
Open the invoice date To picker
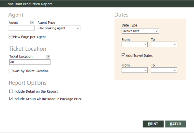[x=164, y=44]
